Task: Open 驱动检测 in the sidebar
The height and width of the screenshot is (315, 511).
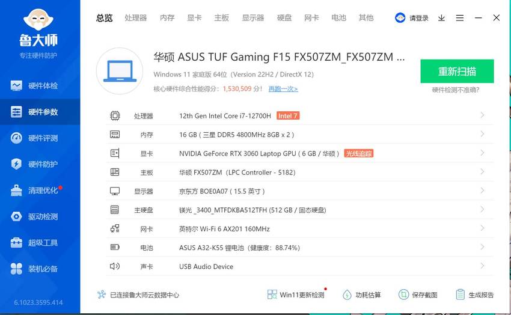Action: click(40, 216)
